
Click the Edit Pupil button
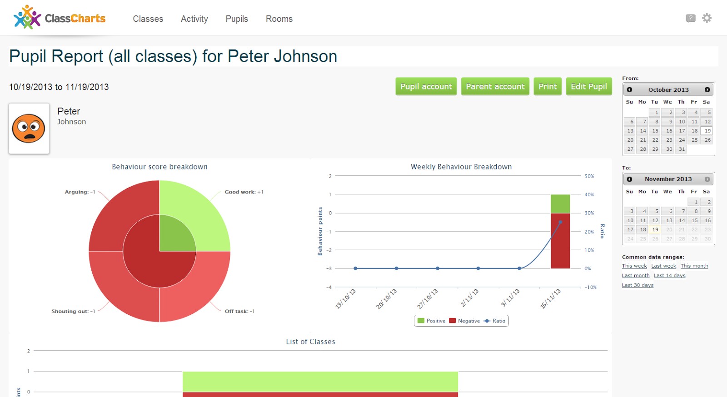[589, 86]
